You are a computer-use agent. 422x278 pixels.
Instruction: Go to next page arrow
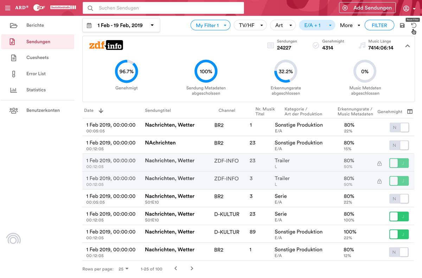[192, 268]
